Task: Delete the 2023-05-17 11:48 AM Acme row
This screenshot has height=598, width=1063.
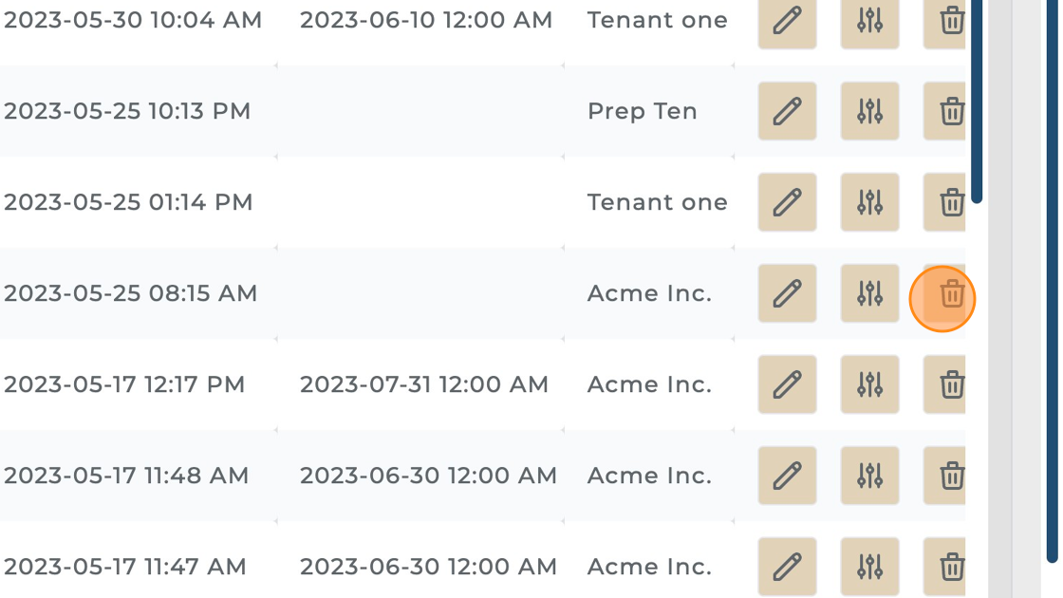Action: coord(949,476)
